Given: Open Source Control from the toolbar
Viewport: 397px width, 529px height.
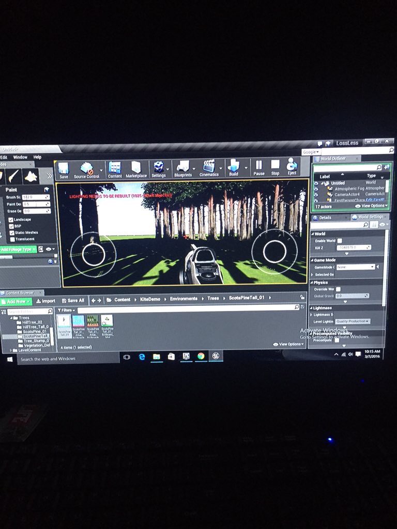Looking at the screenshot, I should pyautogui.click(x=86, y=170).
